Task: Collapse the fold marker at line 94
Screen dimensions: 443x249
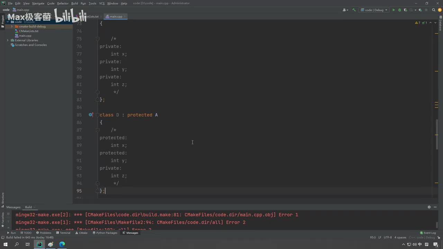Action: (x=98, y=183)
